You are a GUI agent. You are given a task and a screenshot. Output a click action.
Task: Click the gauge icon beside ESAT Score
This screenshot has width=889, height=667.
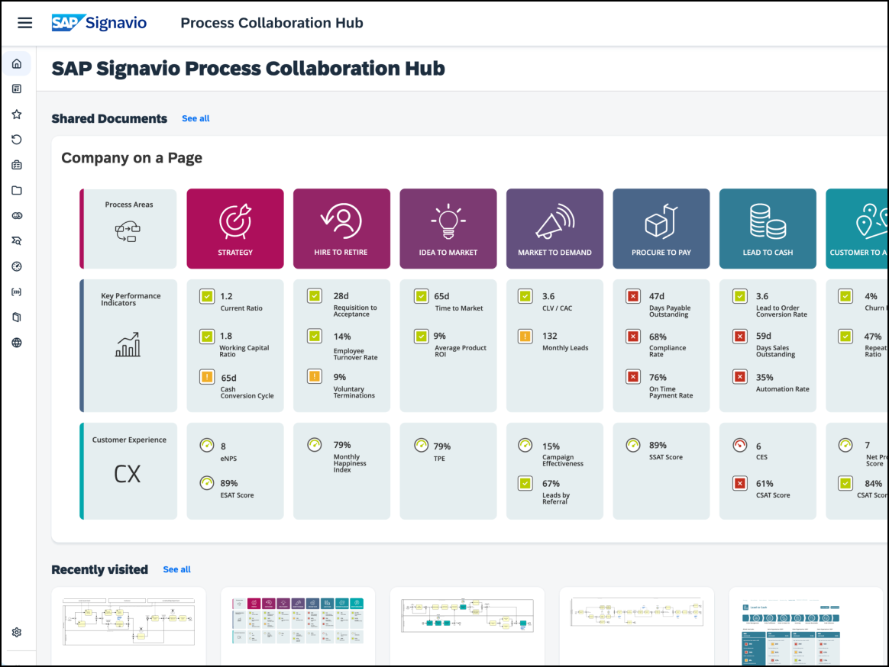pos(207,483)
